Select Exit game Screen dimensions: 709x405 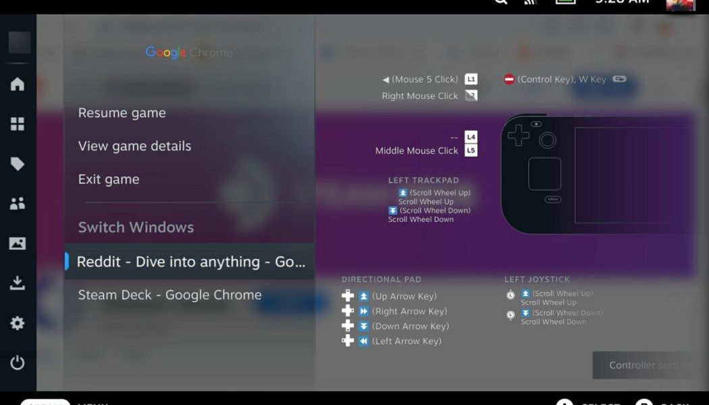(109, 180)
